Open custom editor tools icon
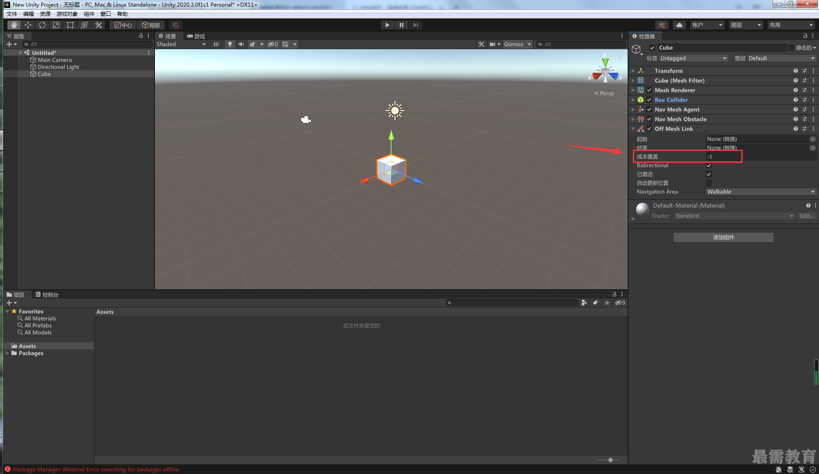The width and height of the screenshot is (819, 474). click(98, 25)
